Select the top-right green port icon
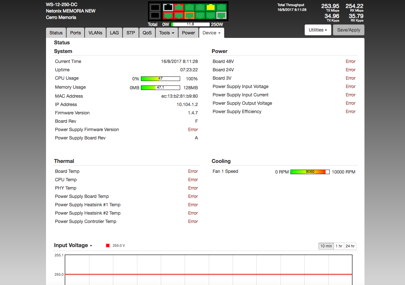 [221, 7]
